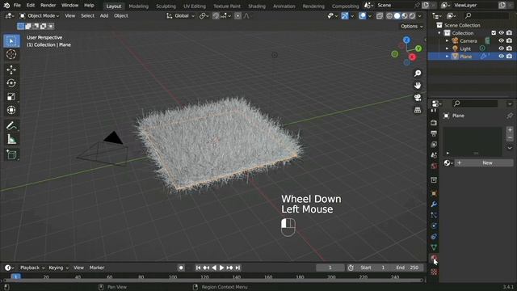The image size is (517, 291).
Task: Open viewport shading options arrow
Action: 420,16
